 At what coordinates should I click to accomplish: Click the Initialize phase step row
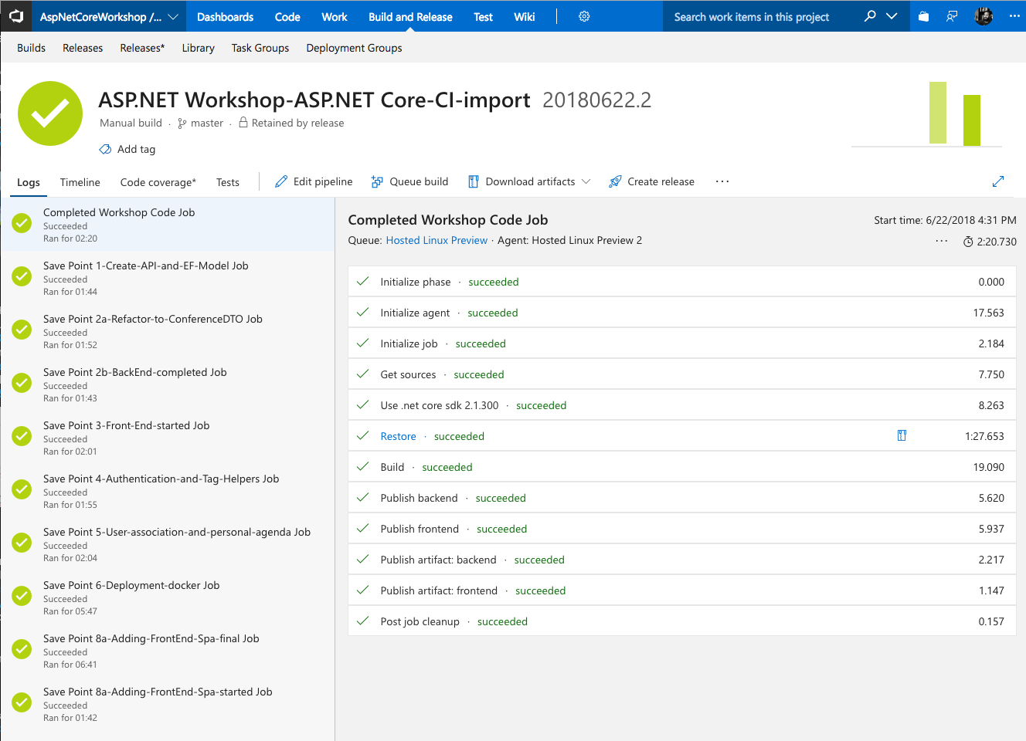tap(682, 282)
